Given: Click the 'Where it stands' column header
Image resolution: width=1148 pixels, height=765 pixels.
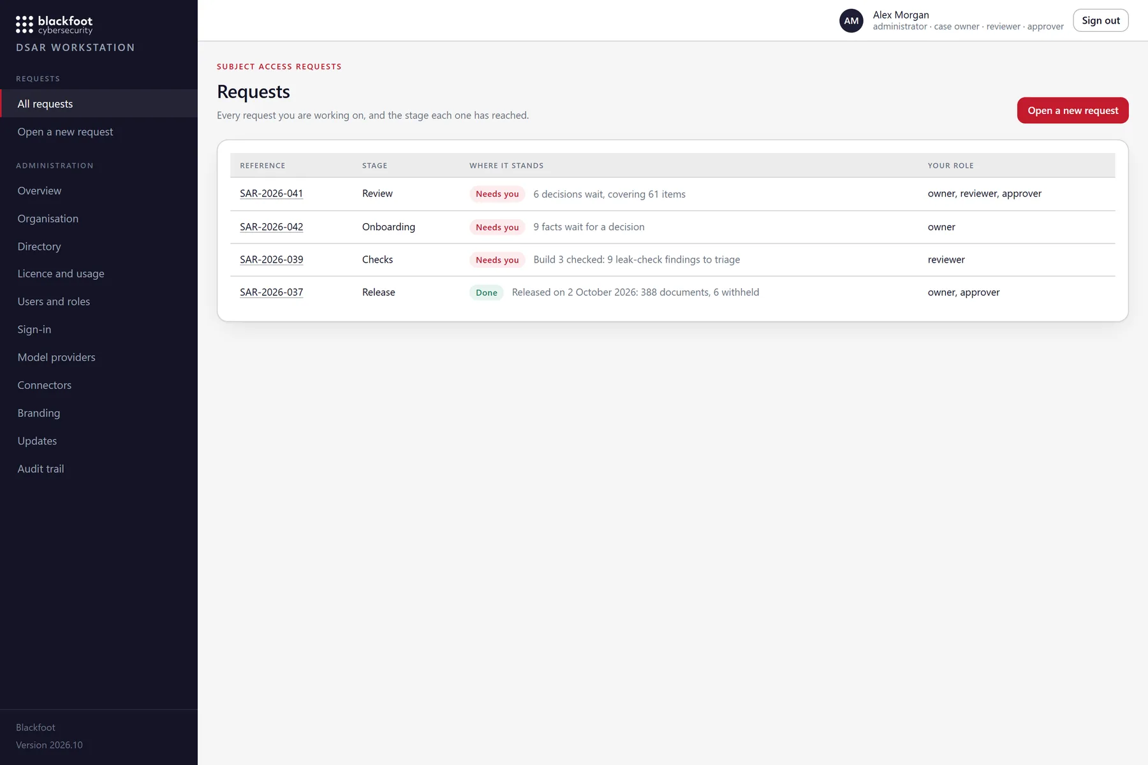Looking at the screenshot, I should point(506,166).
